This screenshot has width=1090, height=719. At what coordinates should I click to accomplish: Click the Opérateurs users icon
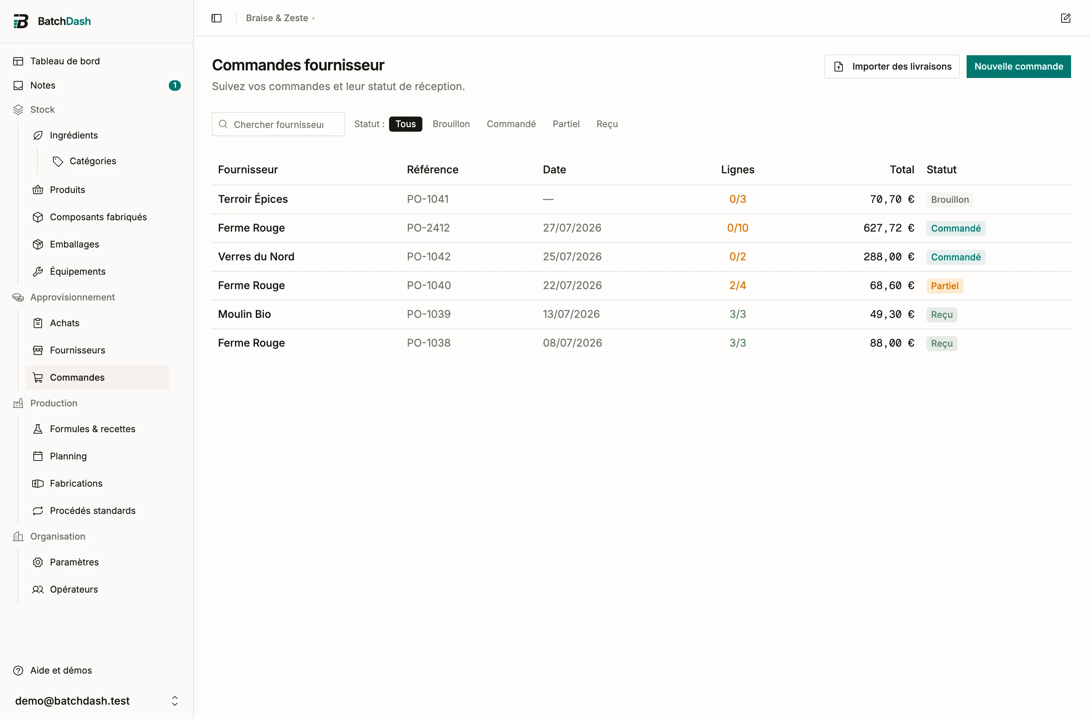point(38,589)
